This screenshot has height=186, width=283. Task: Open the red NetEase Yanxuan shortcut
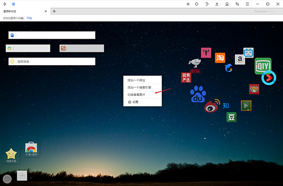coord(186,77)
